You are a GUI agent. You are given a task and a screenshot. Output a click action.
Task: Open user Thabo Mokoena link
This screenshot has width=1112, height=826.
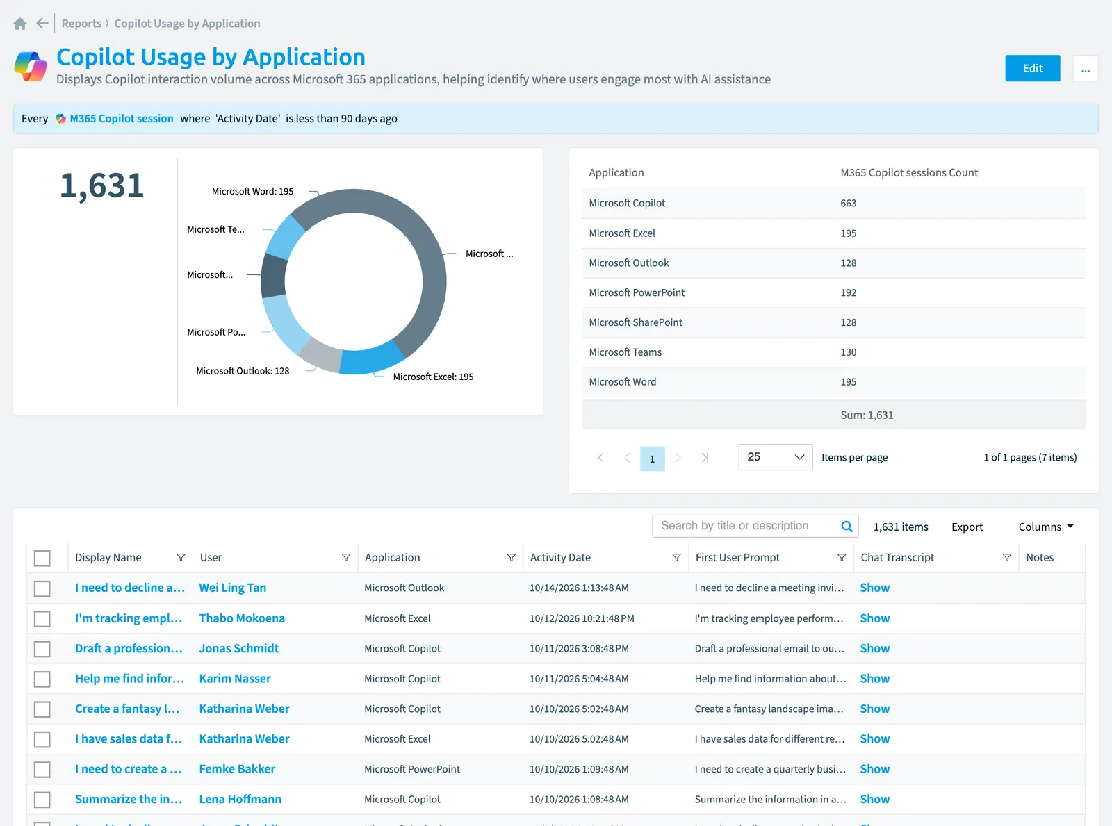pos(242,618)
